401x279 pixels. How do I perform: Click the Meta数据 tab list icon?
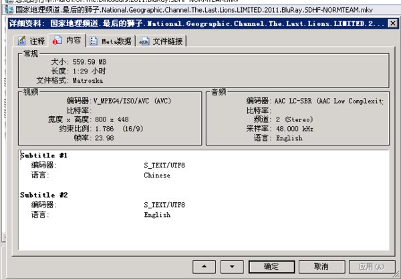click(94, 41)
